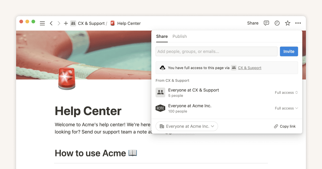Favorite the page using the star icon

tap(287, 23)
